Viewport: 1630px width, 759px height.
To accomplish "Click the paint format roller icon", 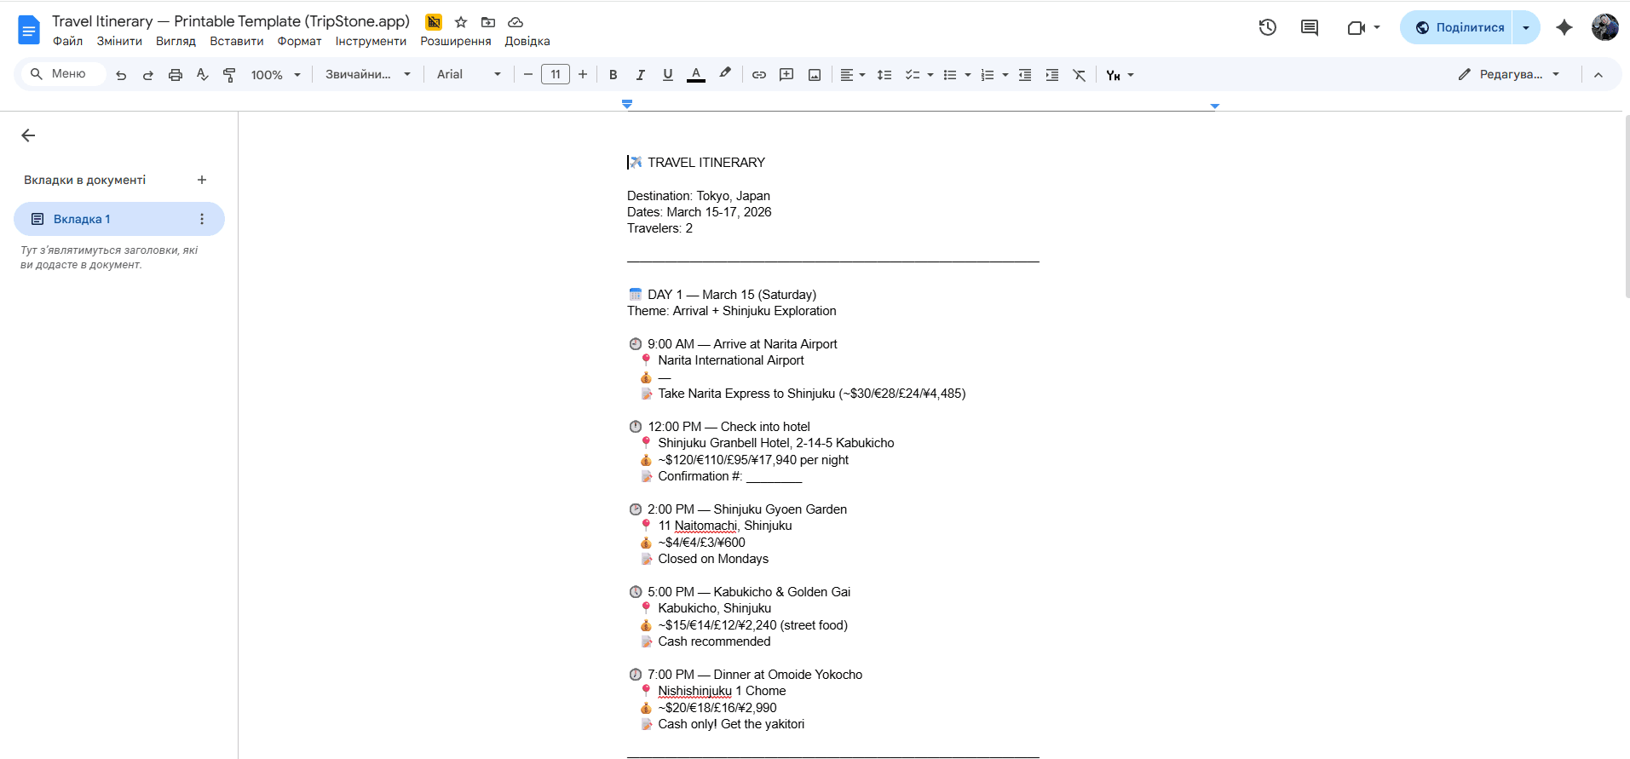I will click(x=229, y=75).
